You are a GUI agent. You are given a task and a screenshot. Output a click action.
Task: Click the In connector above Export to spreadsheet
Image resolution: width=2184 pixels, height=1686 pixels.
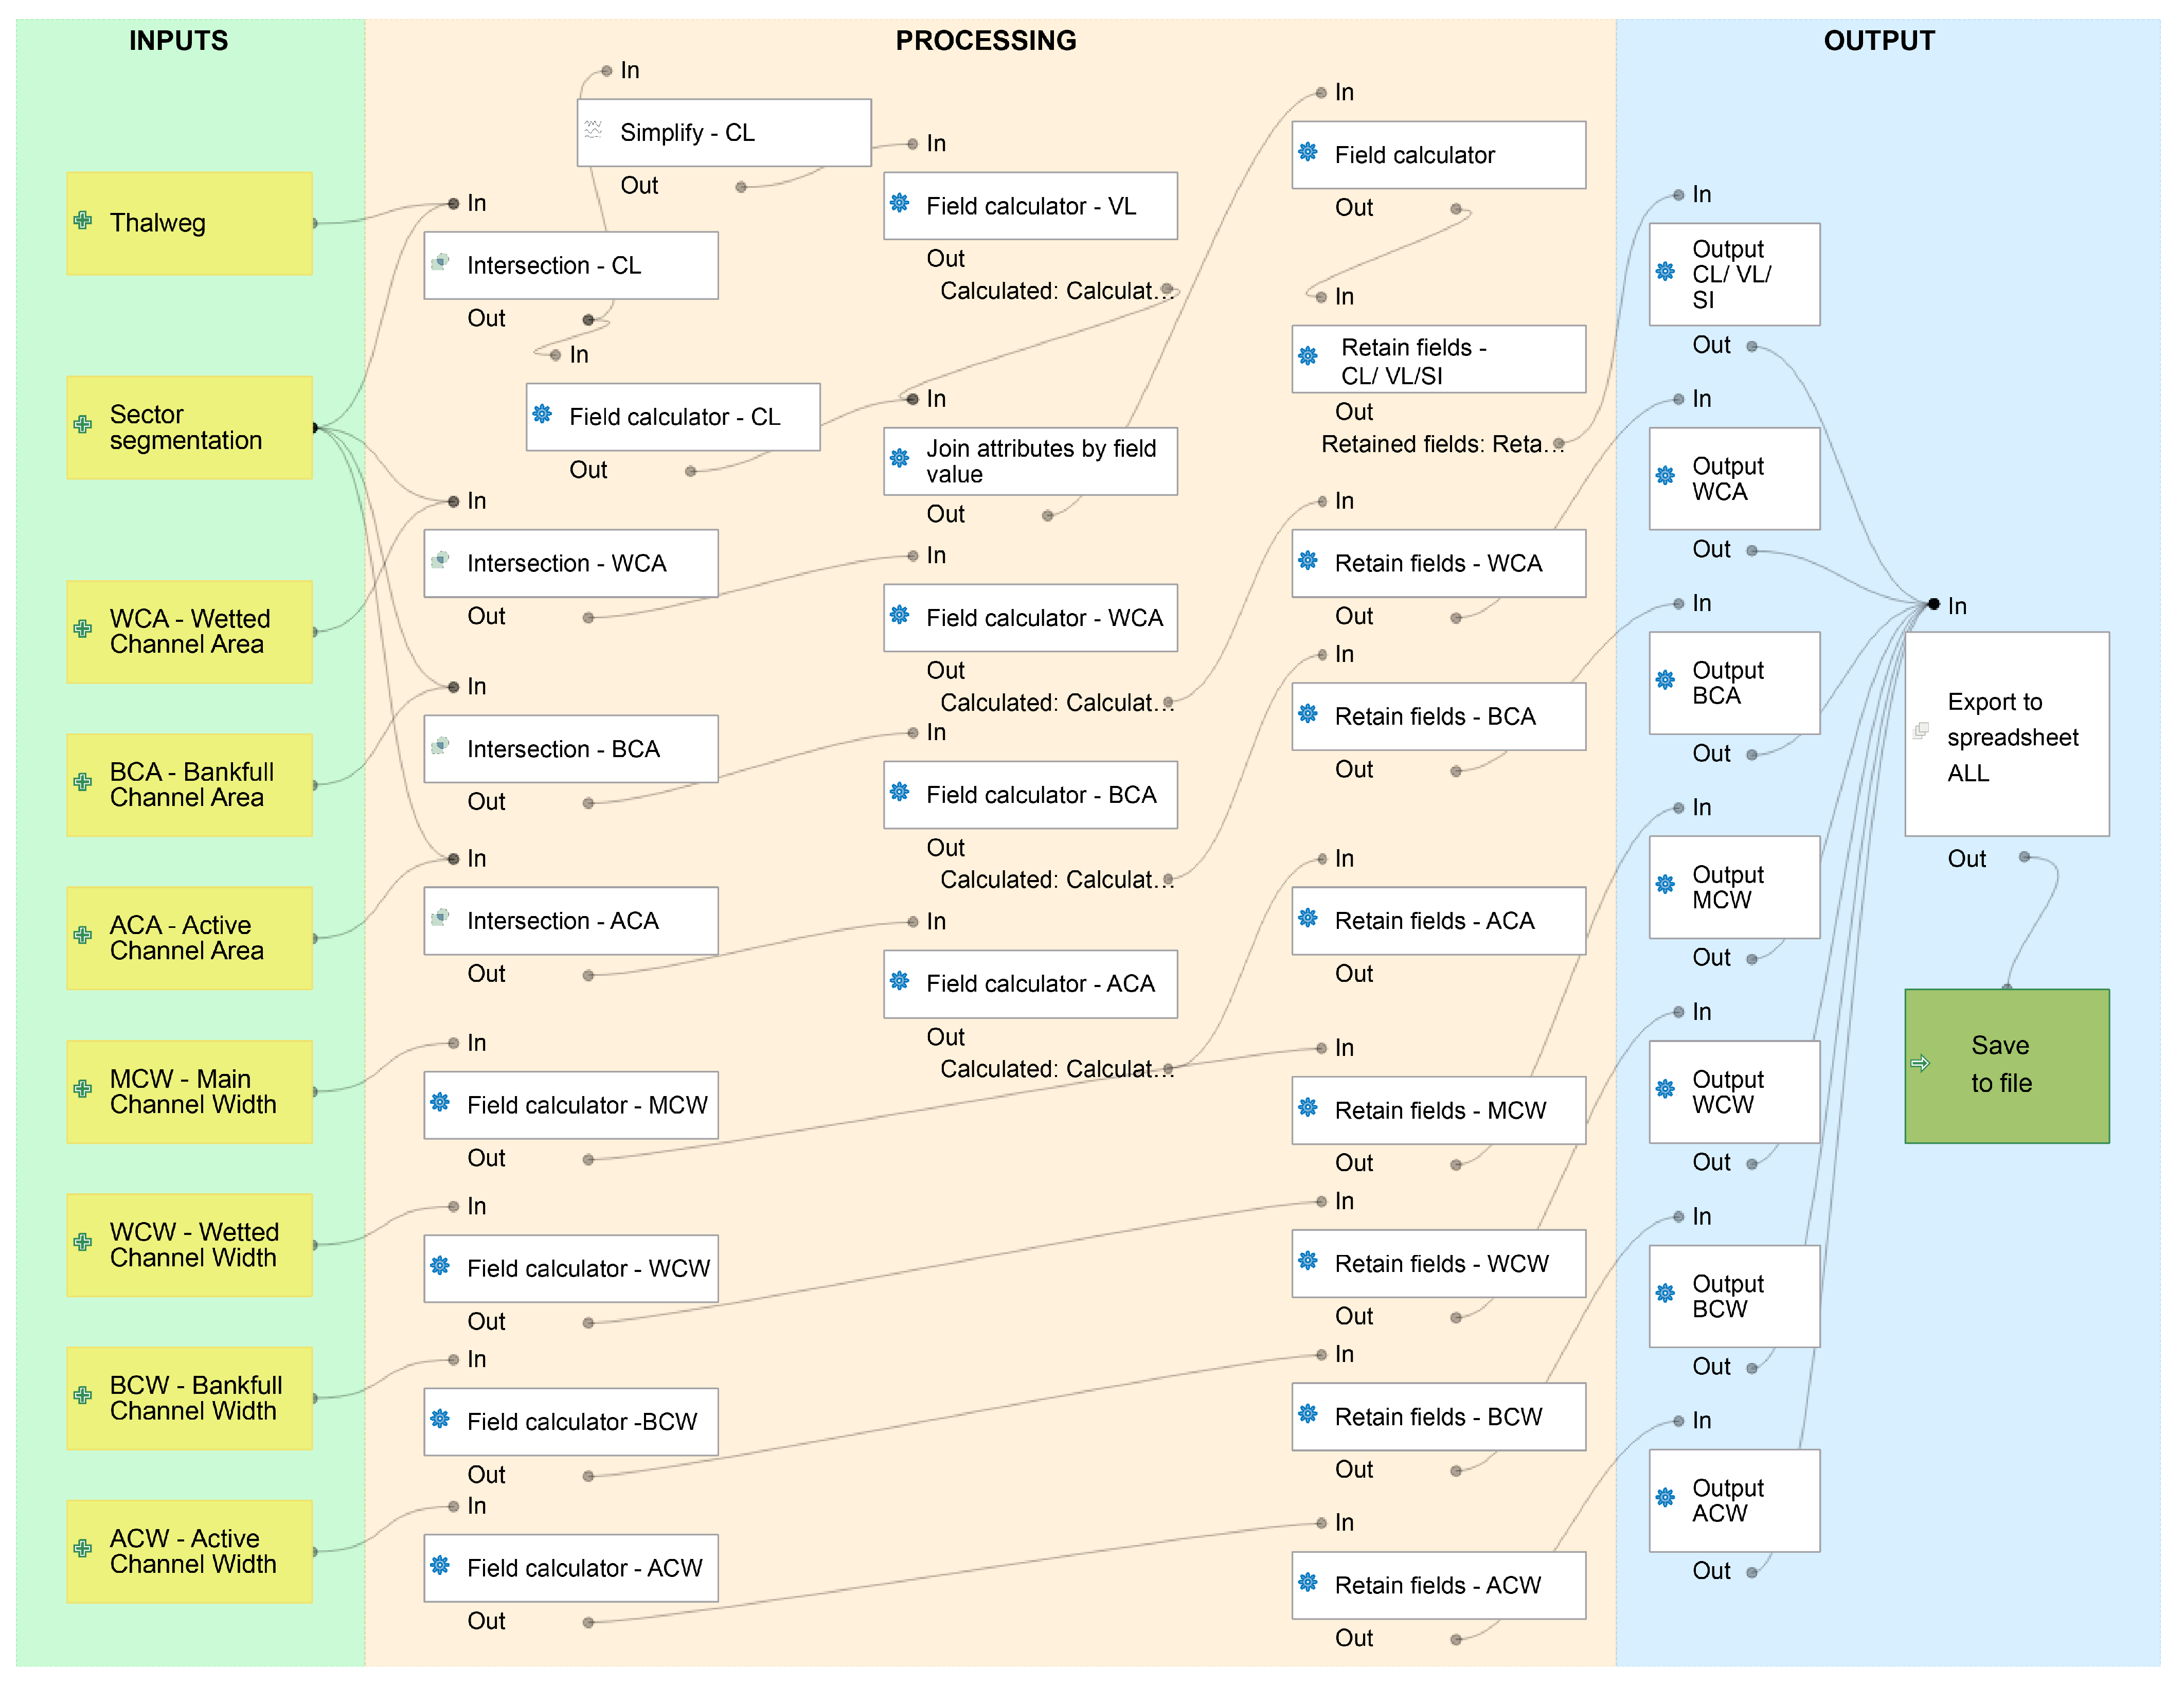[x=1934, y=604]
